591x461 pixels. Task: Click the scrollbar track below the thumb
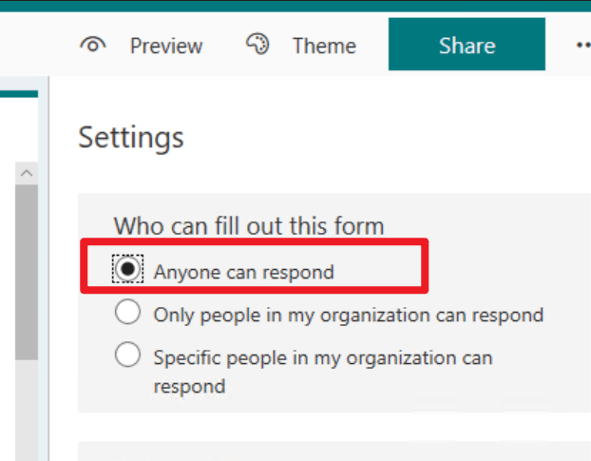pos(27,410)
